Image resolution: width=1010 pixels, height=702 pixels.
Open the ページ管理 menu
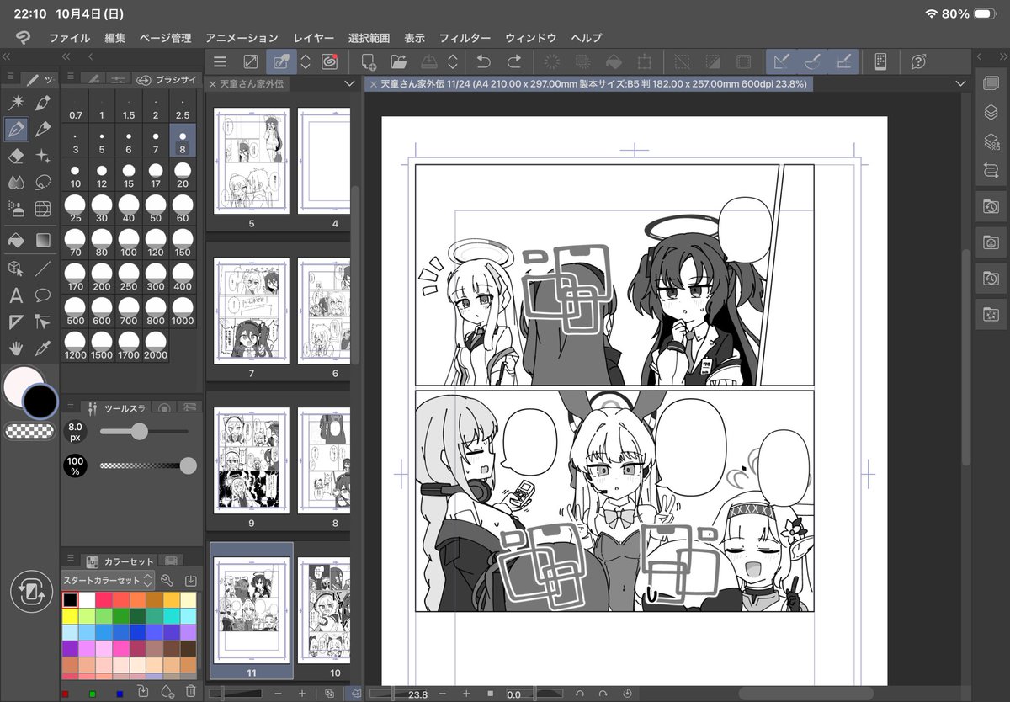click(165, 38)
